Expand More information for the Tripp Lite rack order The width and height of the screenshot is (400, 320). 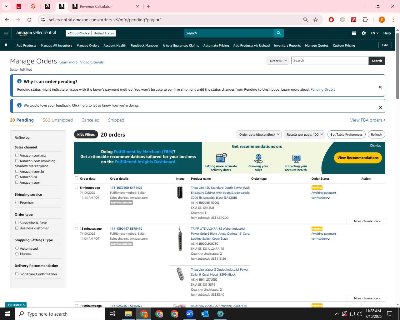(366, 221)
